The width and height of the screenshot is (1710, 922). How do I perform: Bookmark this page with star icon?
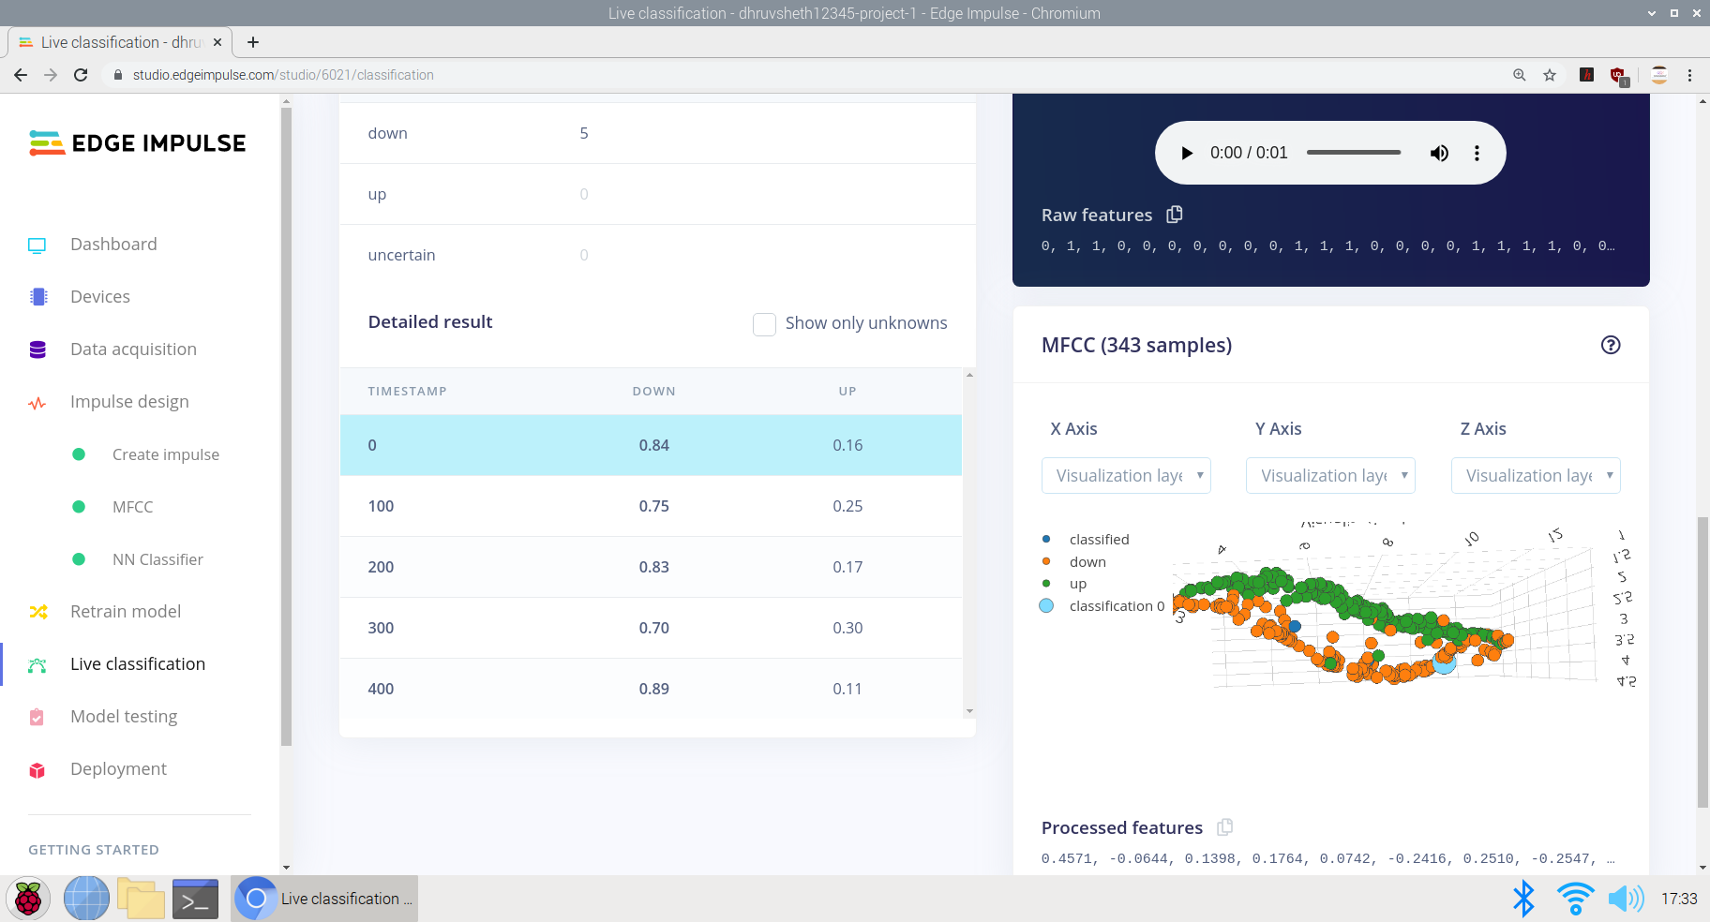[1550, 75]
